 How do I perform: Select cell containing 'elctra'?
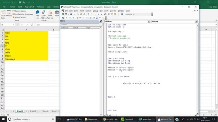pos(26,56)
